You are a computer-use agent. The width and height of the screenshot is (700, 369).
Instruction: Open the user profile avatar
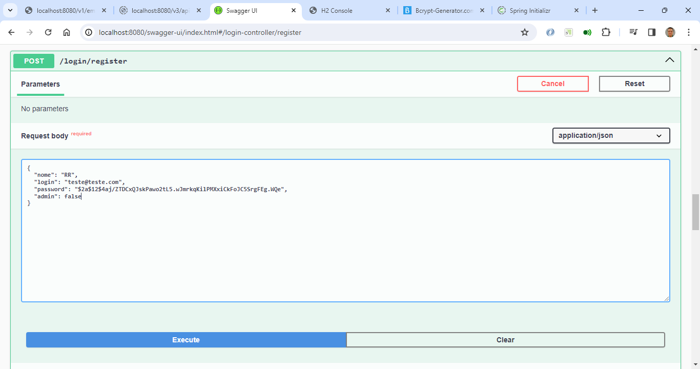click(x=670, y=32)
